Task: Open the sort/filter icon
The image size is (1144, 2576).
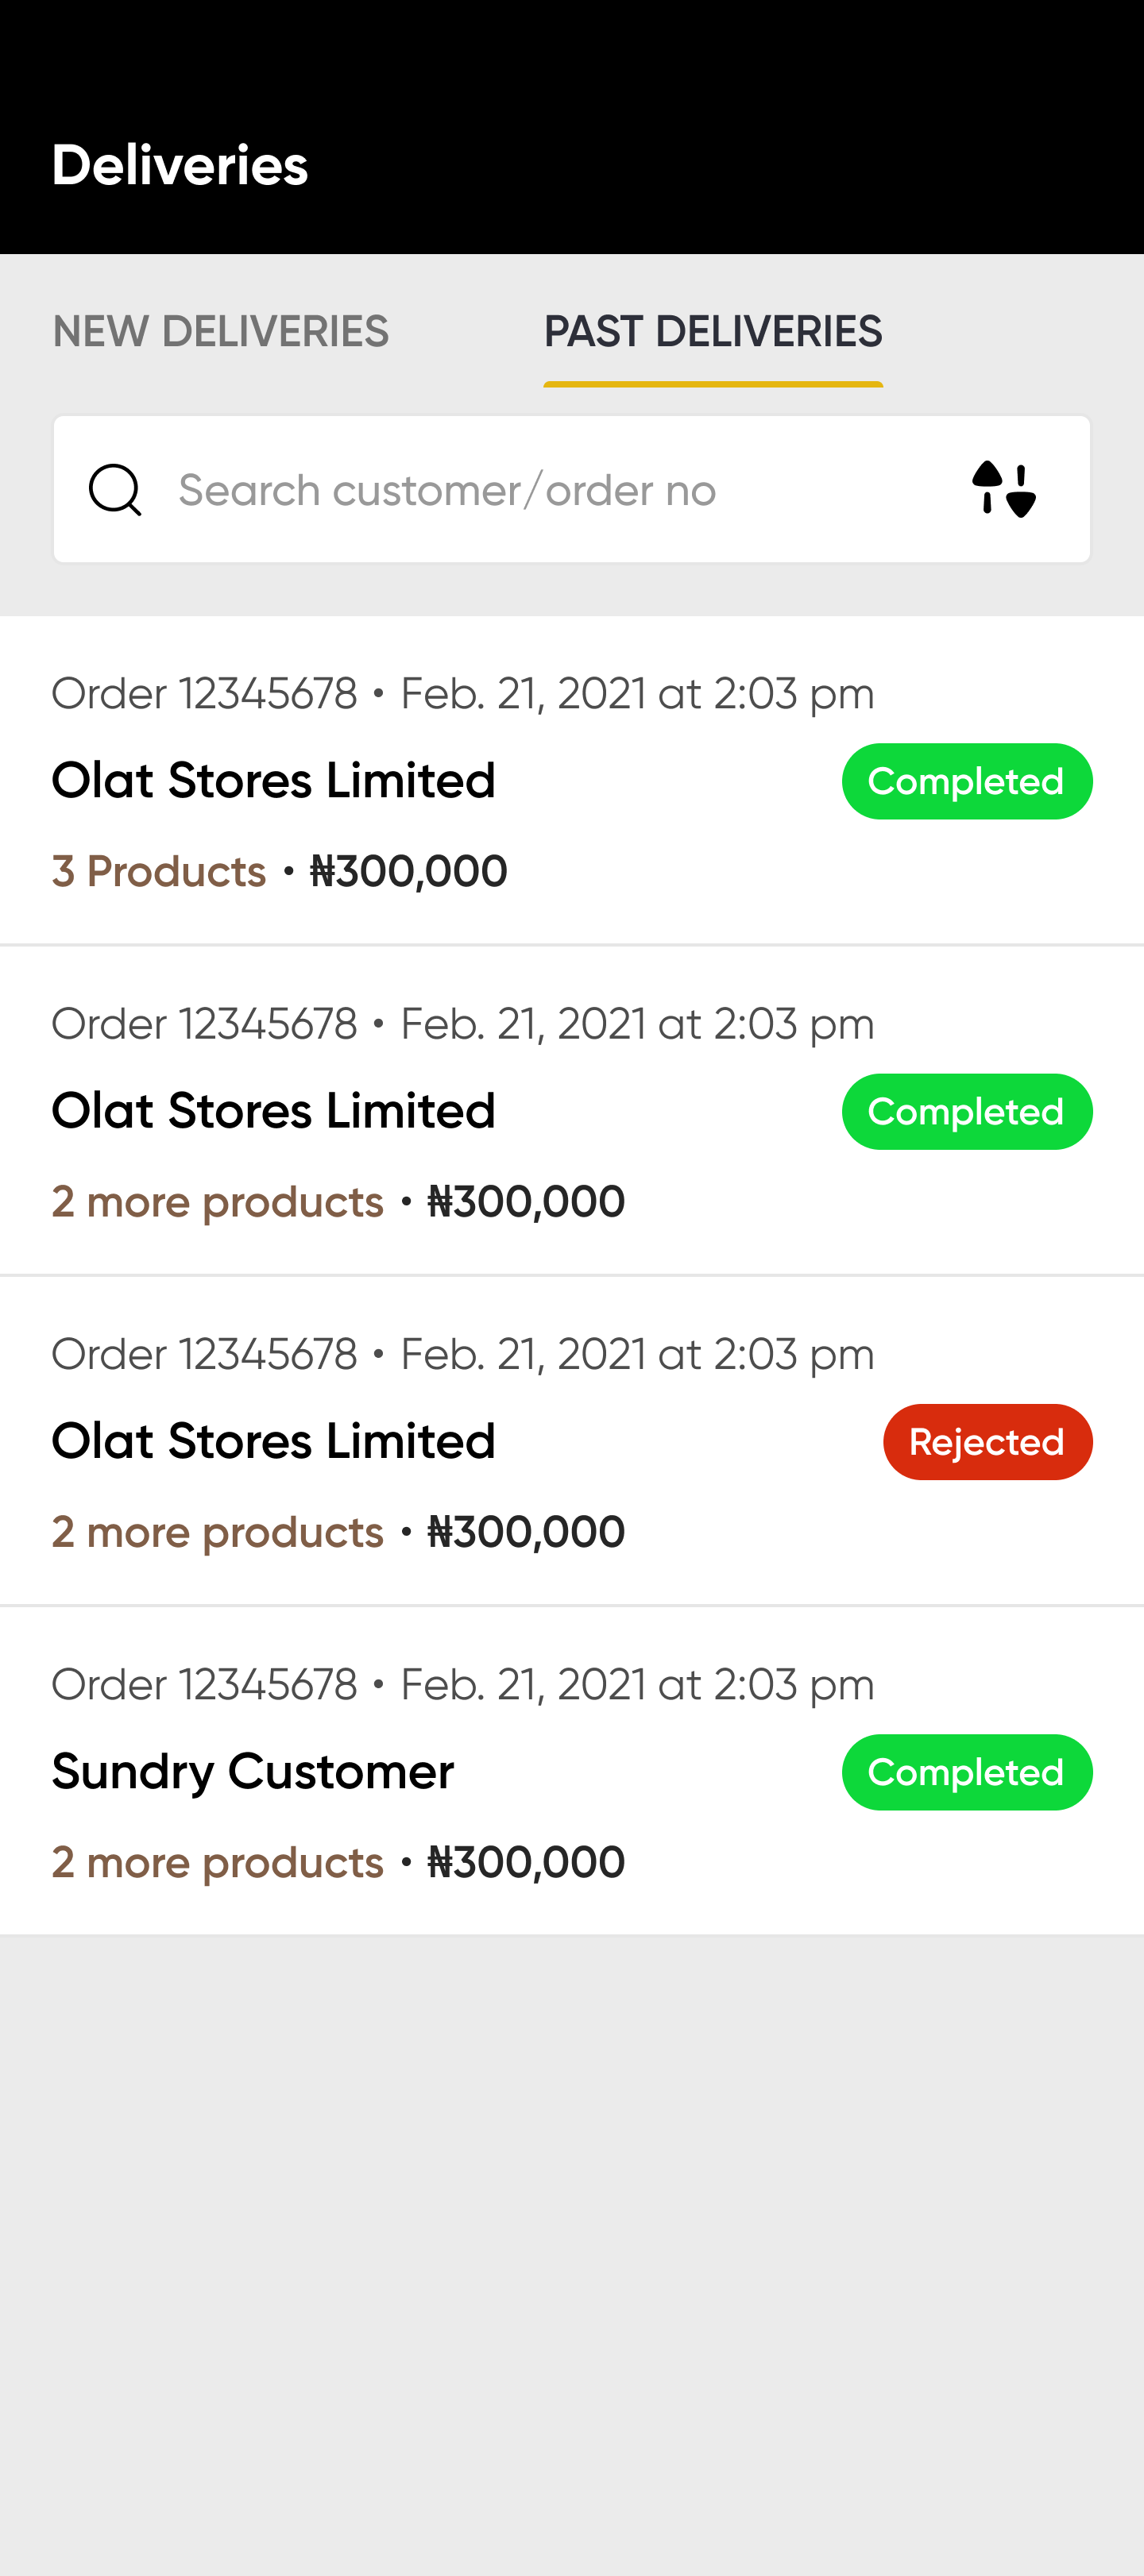Action: 1004,490
